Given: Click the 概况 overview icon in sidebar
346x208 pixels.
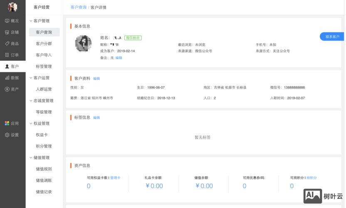Looking at the screenshot, I should pos(7,21).
